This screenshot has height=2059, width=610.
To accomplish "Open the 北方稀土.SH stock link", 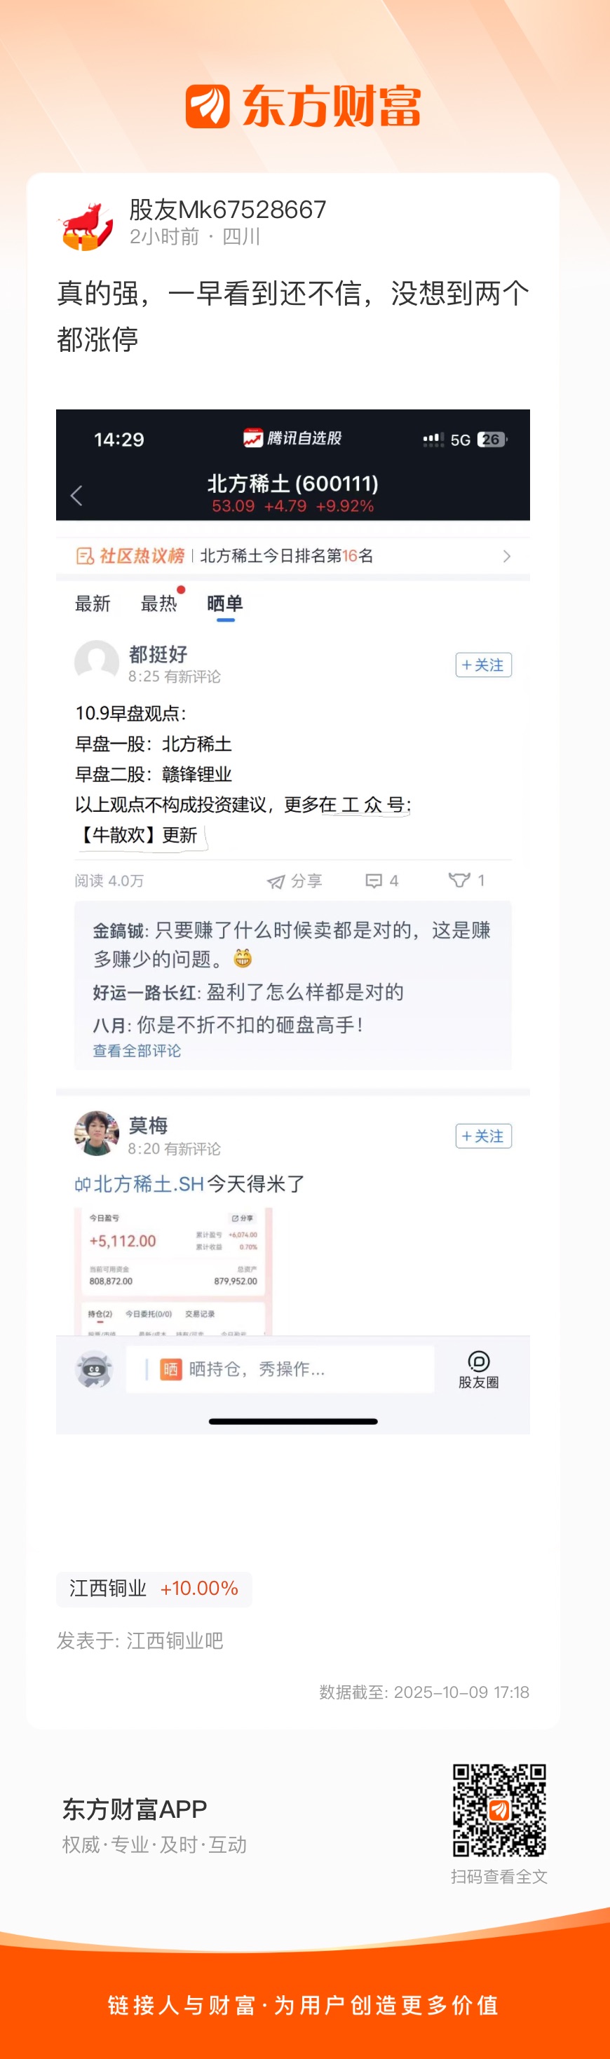I will pos(139,1184).
